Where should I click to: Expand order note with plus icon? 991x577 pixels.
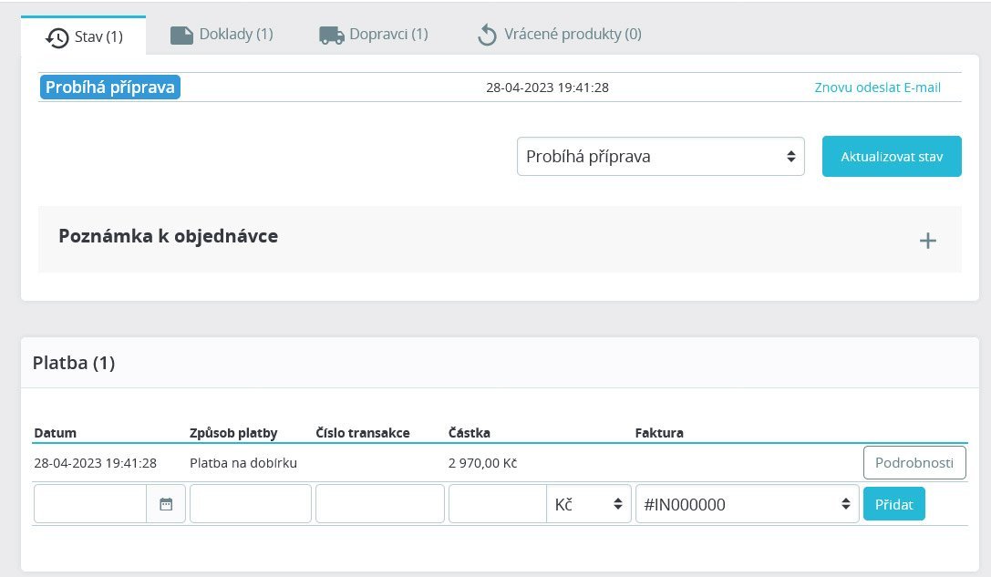click(x=927, y=240)
